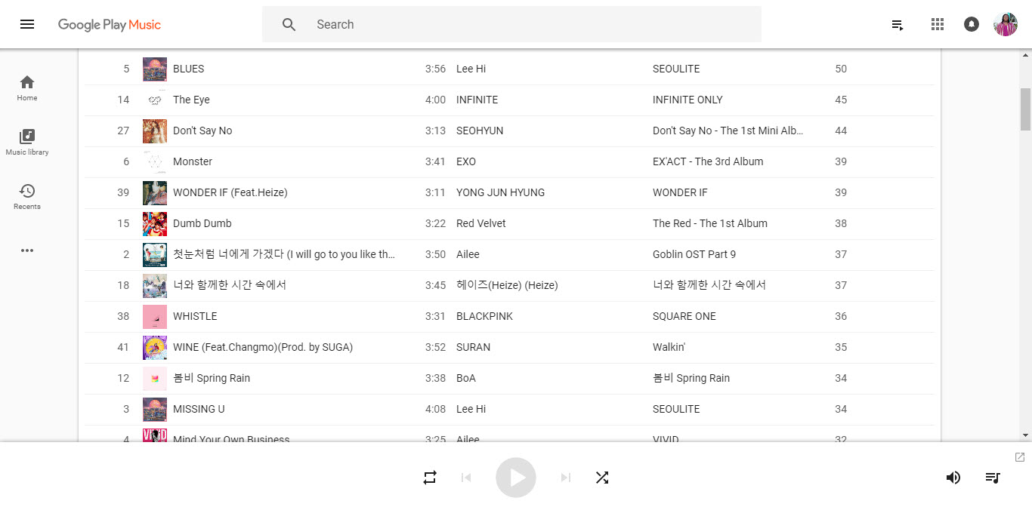This screenshot has height=510, width=1032.
Task: Click the Dumb Dumb album thumbnail
Action: (x=155, y=223)
